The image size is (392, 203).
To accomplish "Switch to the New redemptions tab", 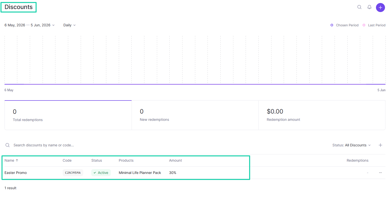I will click(x=195, y=115).
